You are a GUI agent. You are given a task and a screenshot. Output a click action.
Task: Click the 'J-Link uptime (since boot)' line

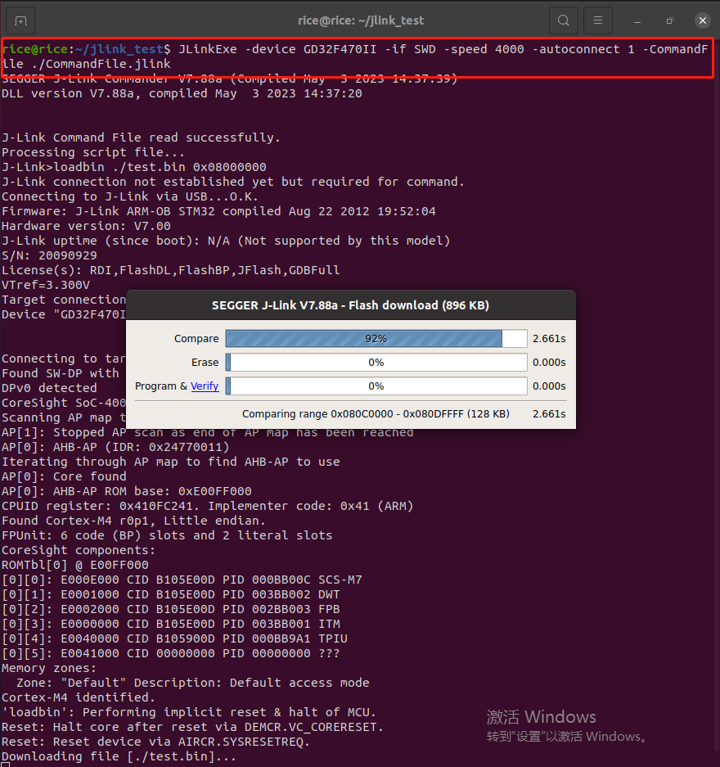point(226,241)
